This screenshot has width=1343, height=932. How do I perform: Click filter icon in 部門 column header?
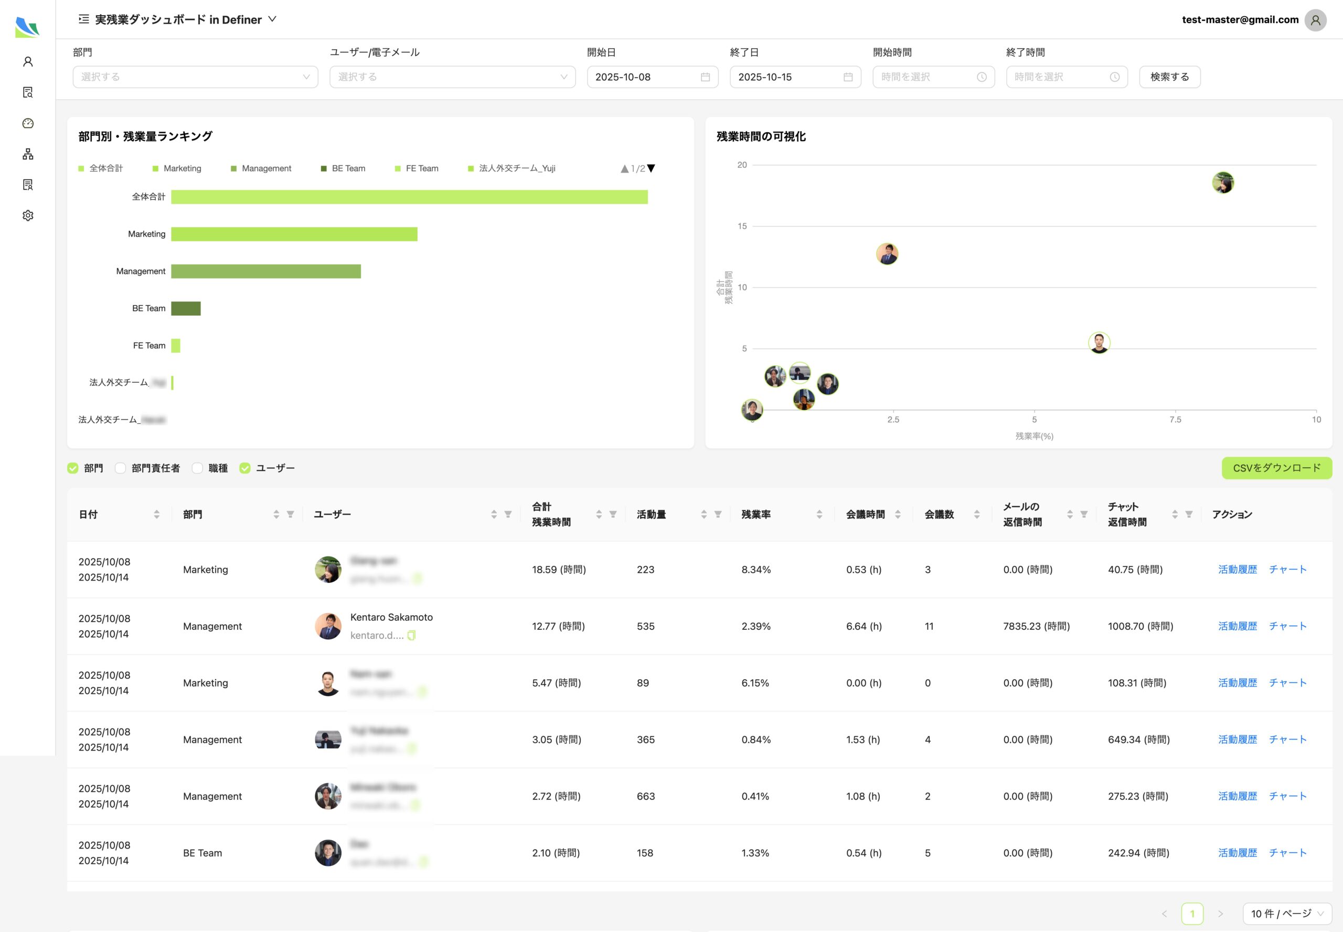290,515
